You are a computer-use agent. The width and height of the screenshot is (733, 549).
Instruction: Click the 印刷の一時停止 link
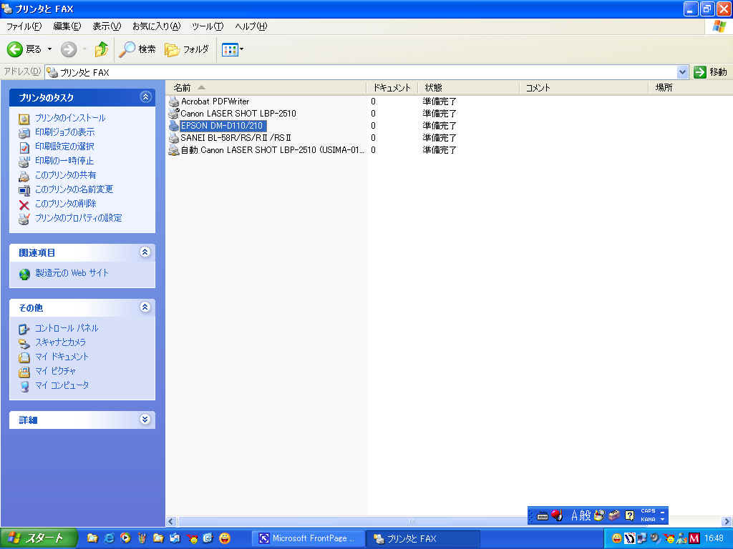click(64, 161)
